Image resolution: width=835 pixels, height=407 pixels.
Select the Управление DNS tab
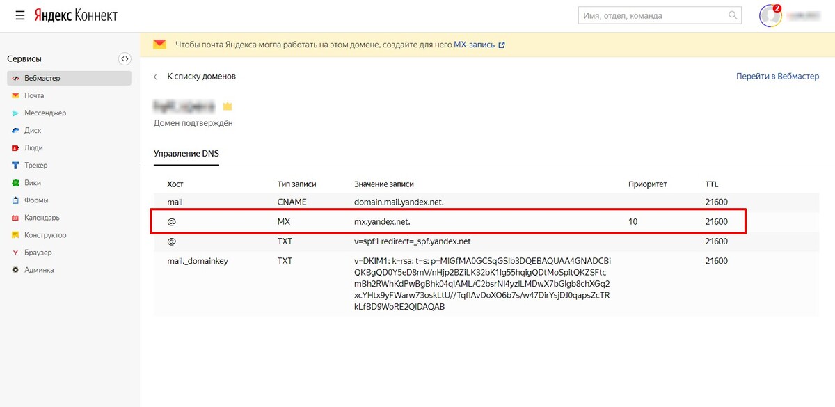point(186,153)
